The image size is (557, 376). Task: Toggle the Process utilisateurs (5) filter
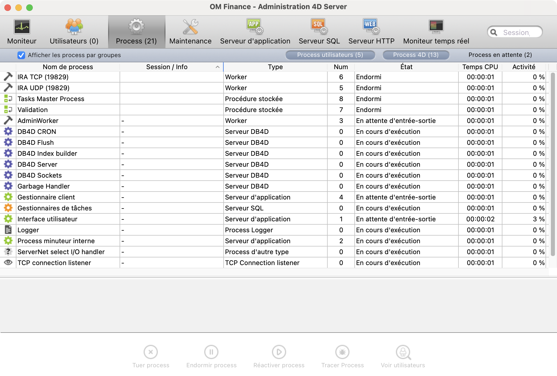point(330,55)
